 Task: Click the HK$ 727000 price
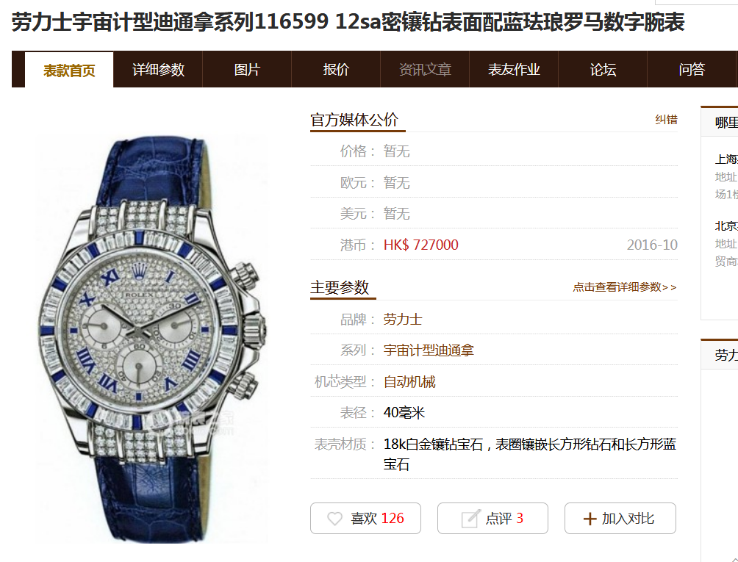(x=420, y=245)
